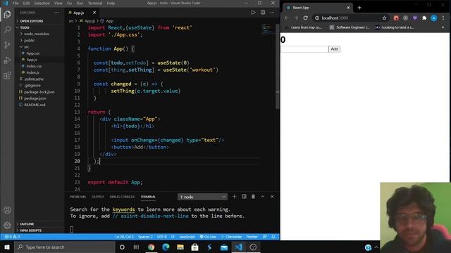Open the Help menu
Screen dimensions: 451x253
point(111,3)
